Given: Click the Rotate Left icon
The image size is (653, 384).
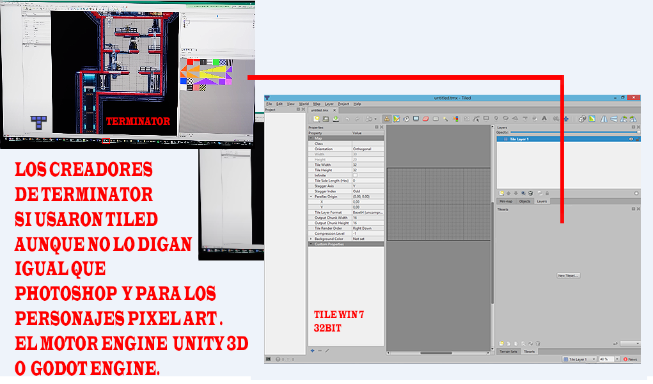Looking at the screenshot, I should point(624,119).
